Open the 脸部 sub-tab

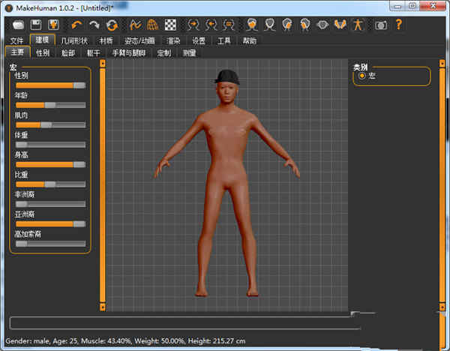pos(68,52)
